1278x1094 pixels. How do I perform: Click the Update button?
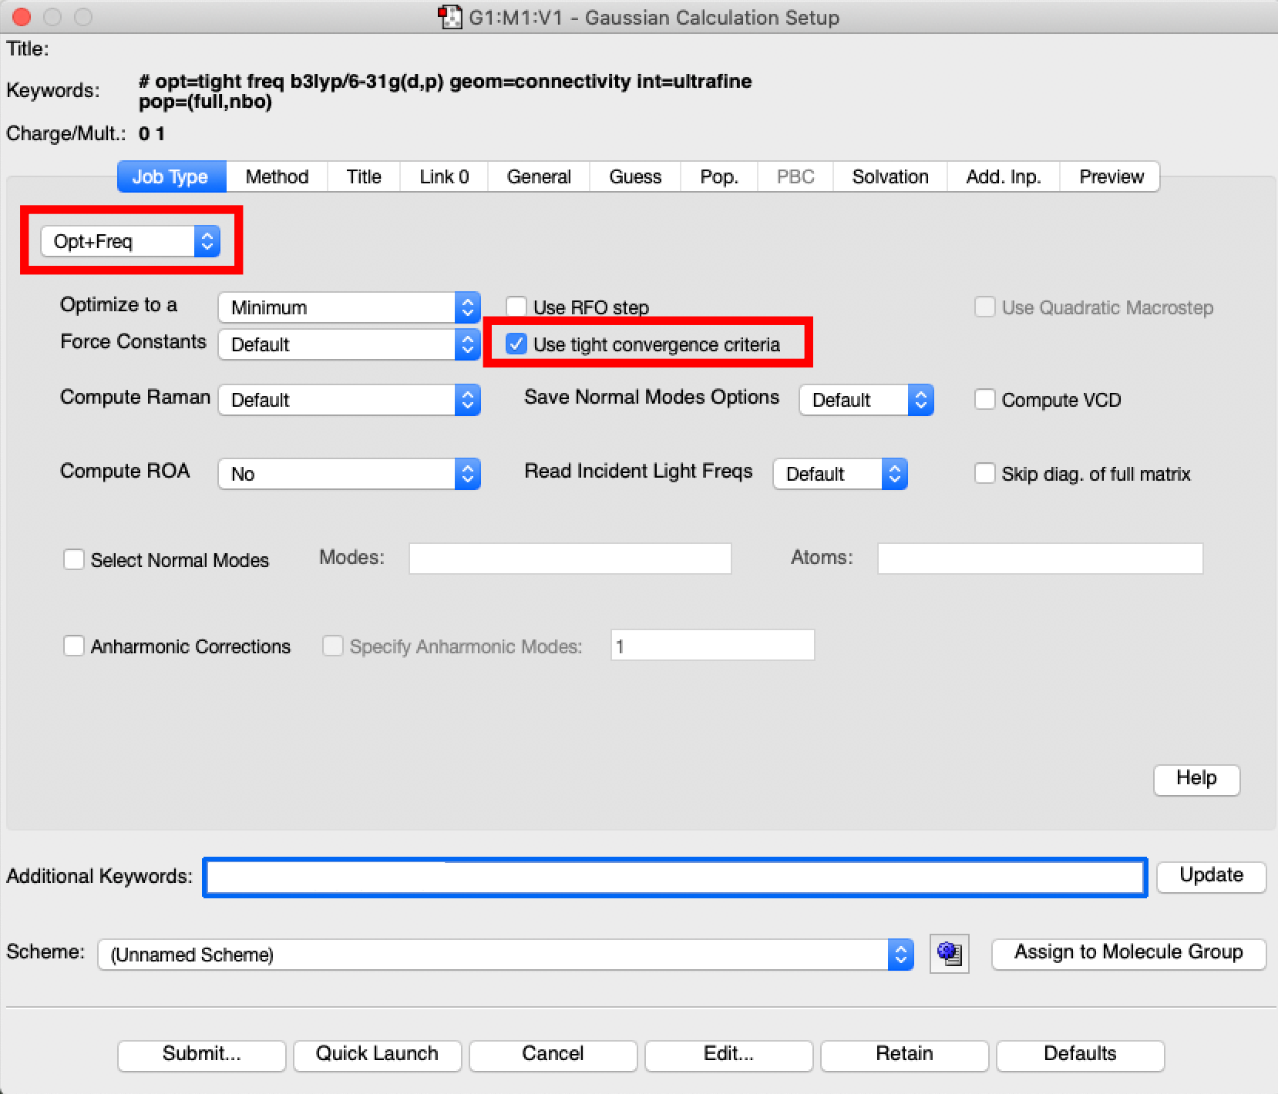coord(1210,875)
